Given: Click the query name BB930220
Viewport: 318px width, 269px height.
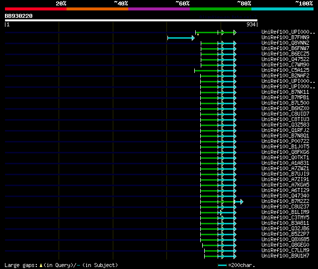Looking at the screenshot, I should (19, 16).
